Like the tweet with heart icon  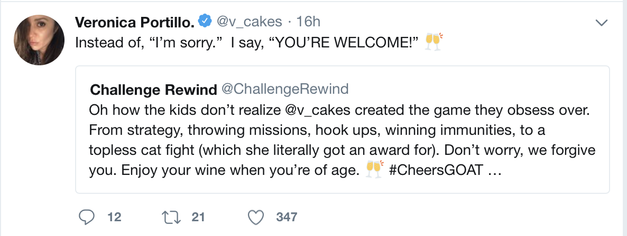pos(256,217)
